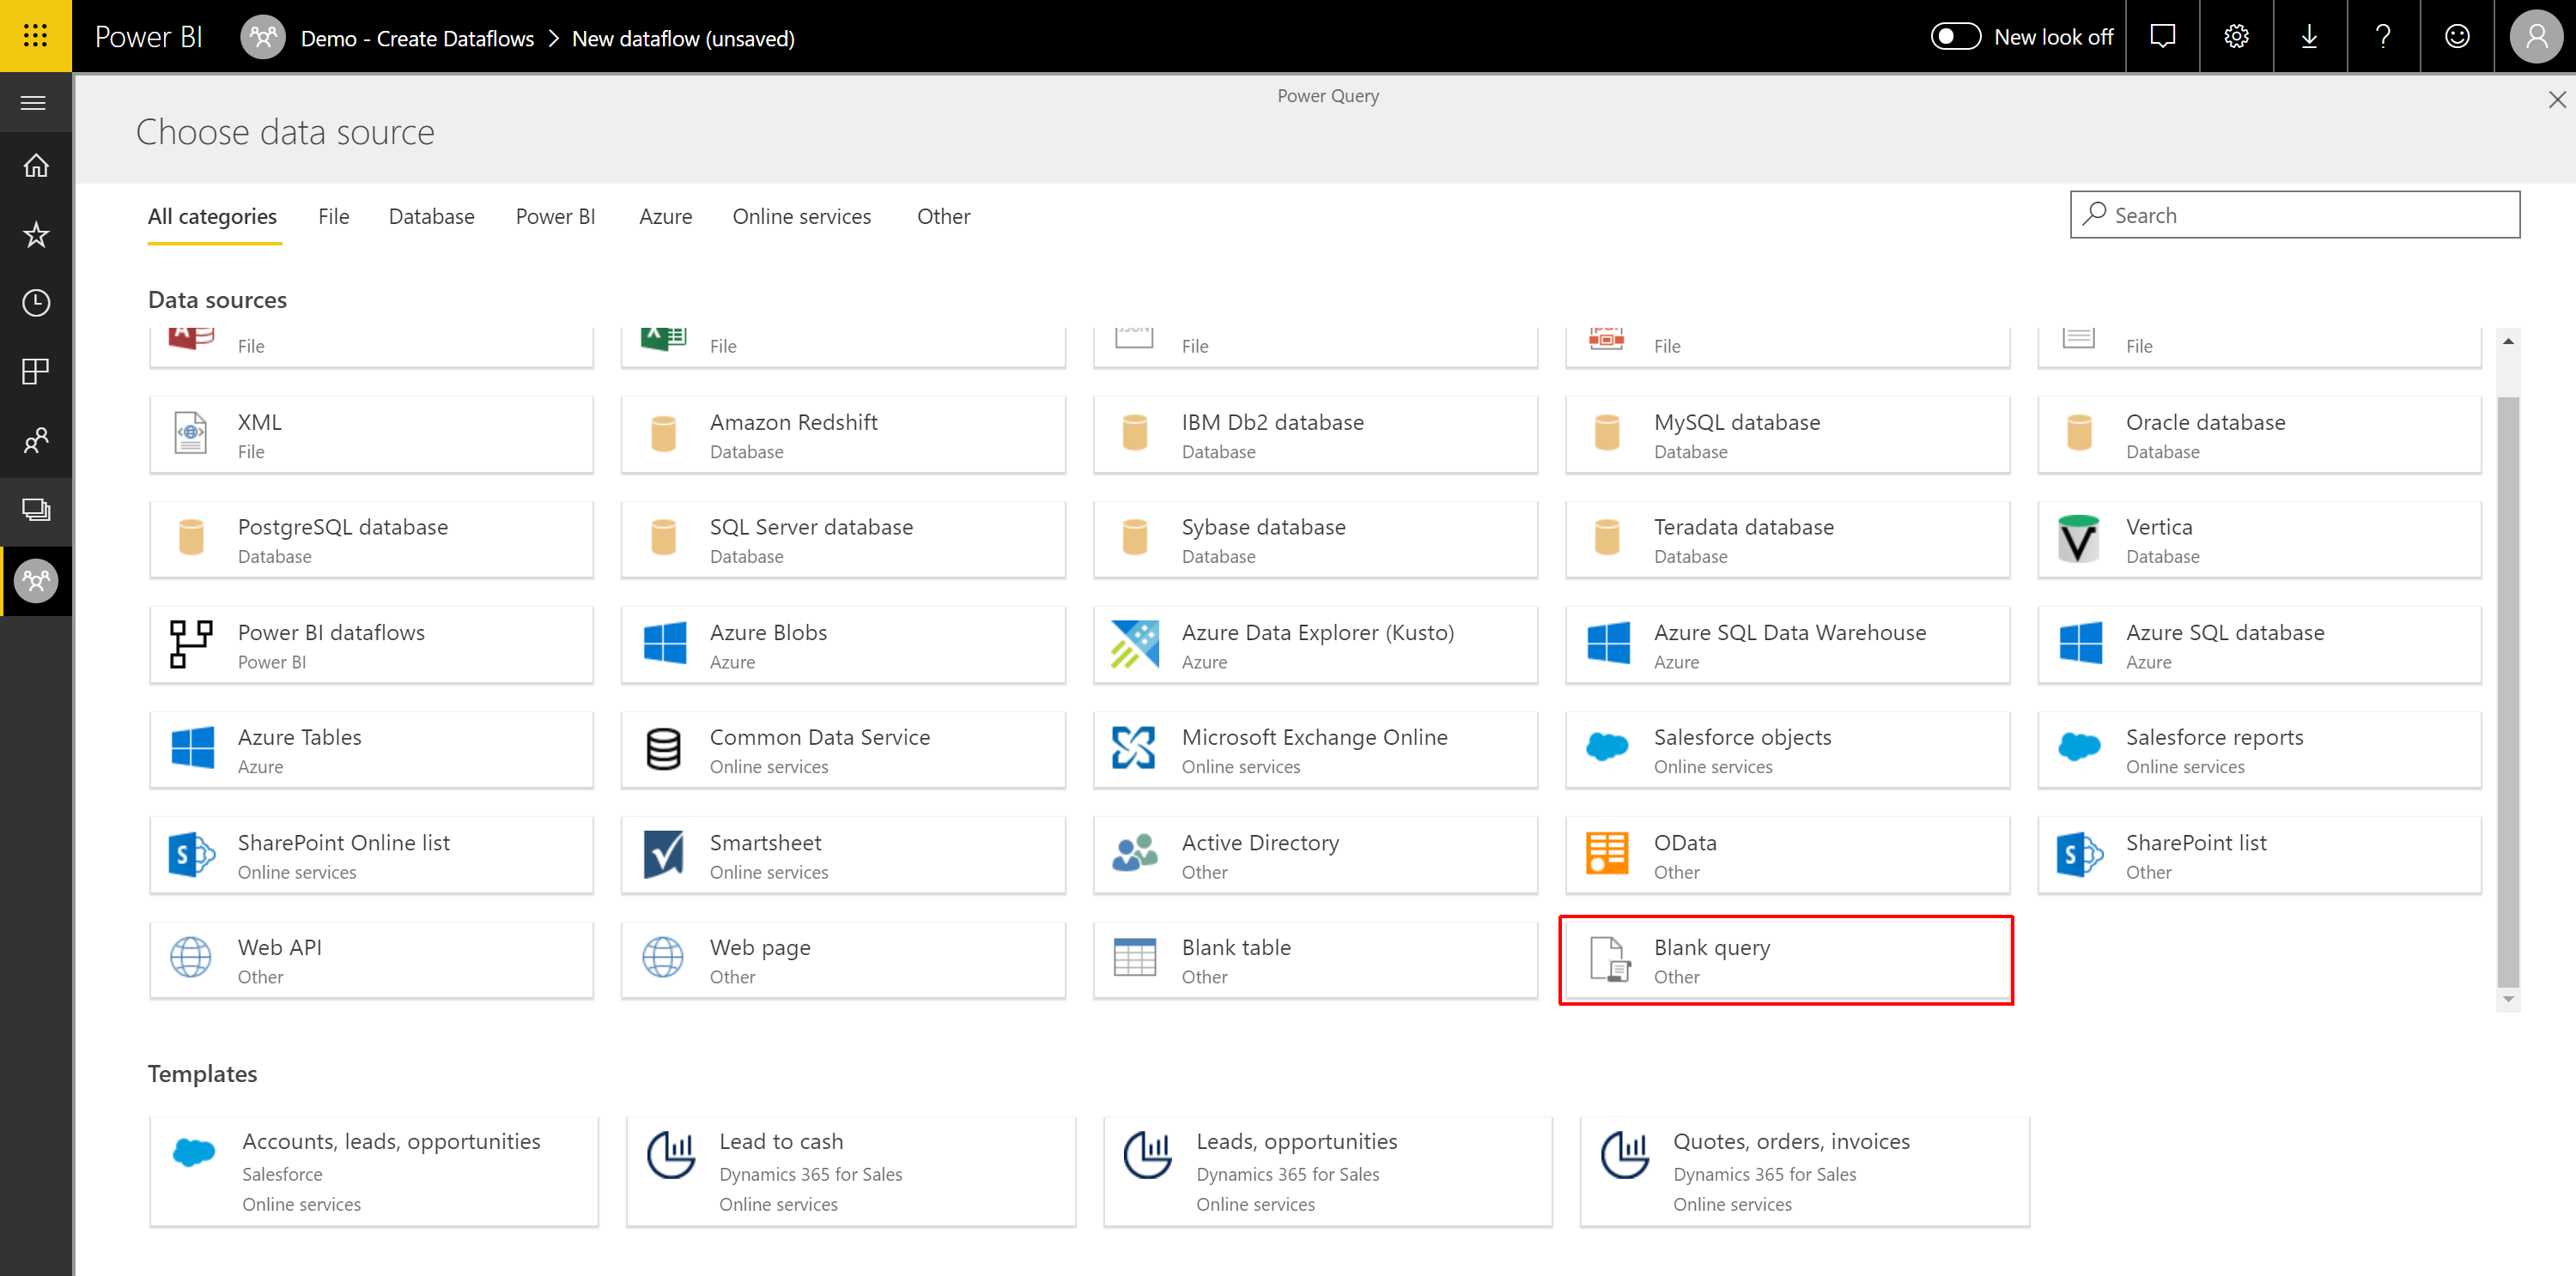The width and height of the screenshot is (2576, 1276).
Task: Click the data source Search field
Action: (x=2294, y=215)
